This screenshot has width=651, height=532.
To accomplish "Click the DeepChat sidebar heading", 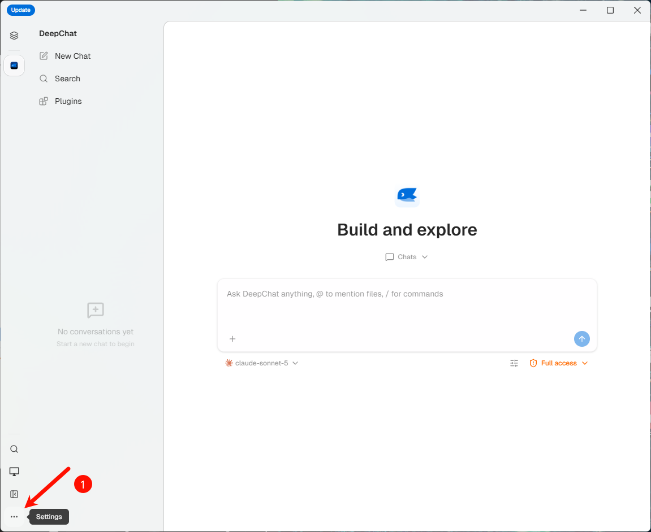I will (58, 33).
